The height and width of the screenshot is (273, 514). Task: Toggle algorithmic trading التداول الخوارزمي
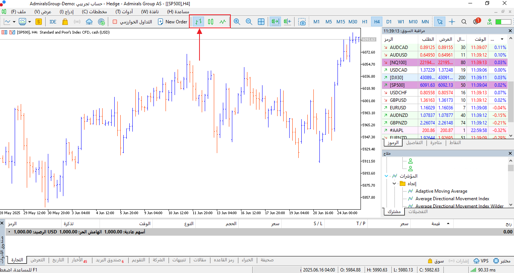click(x=132, y=21)
